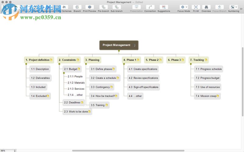
Task: Adjust the 66% zoom level stepper
Action: (x=15, y=150)
